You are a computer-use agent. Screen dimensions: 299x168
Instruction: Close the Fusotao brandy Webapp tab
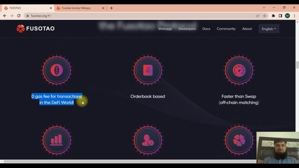point(103,8)
